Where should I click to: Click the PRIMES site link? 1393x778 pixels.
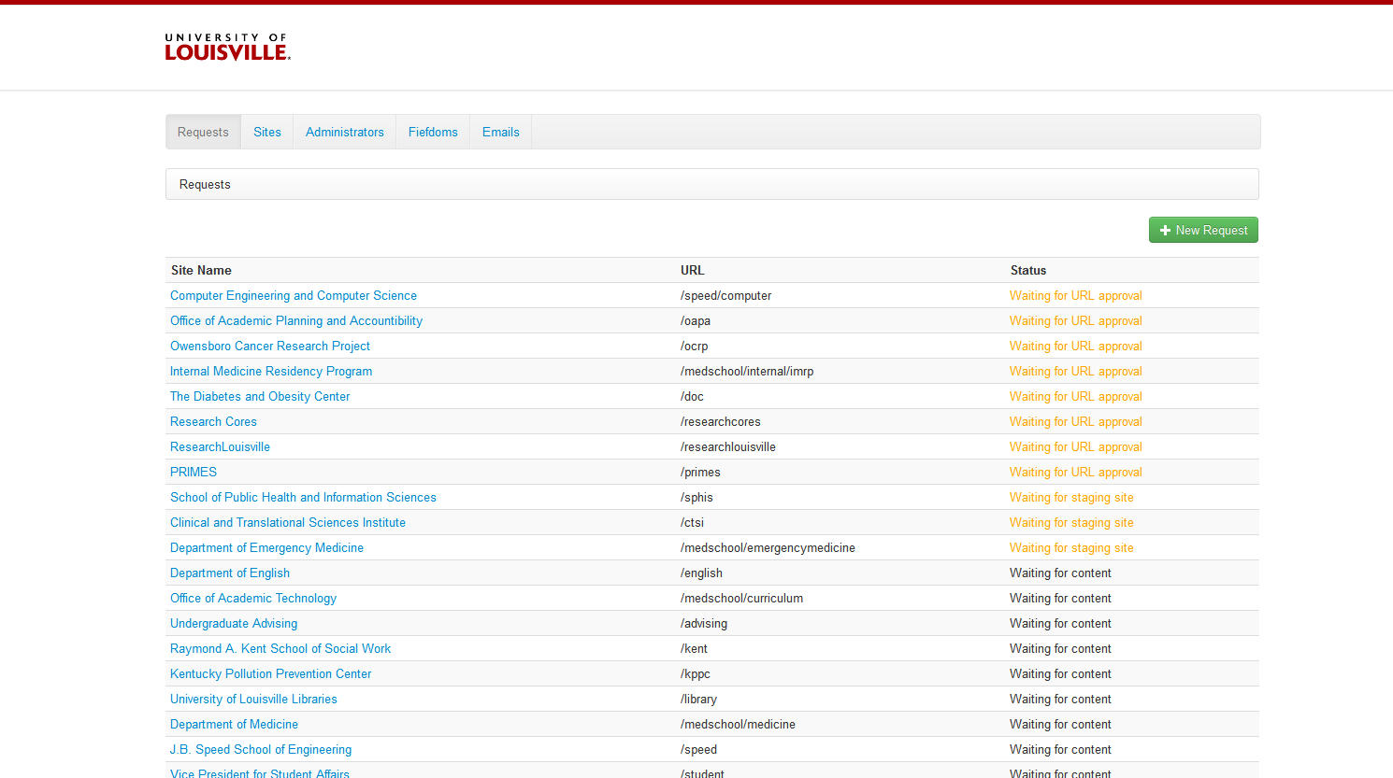194,472
